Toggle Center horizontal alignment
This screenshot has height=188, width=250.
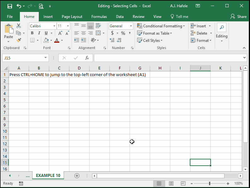[x=84, y=33]
